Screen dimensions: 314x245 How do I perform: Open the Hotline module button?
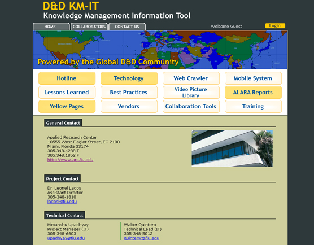click(67, 78)
